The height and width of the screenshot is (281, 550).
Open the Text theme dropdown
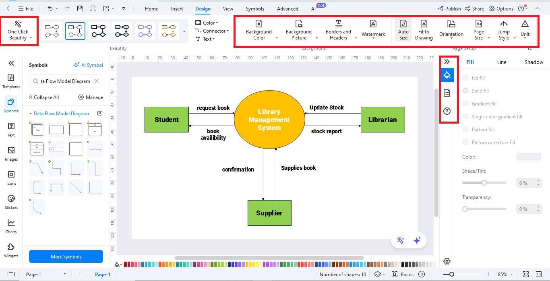pos(205,39)
